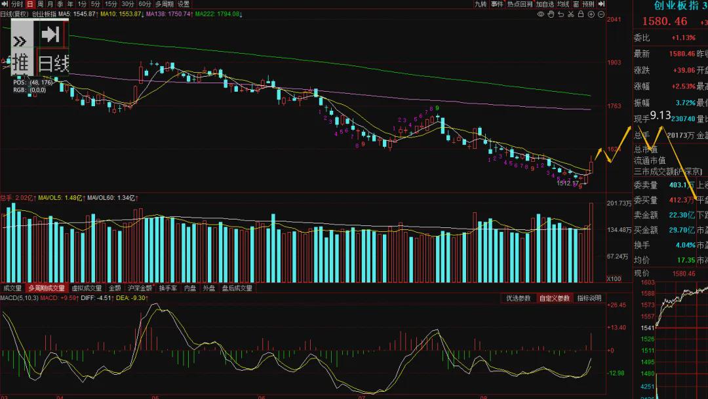
Task: Toggle the 事件 events overlay
Action: pyautogui.click(x=497, y=4)
